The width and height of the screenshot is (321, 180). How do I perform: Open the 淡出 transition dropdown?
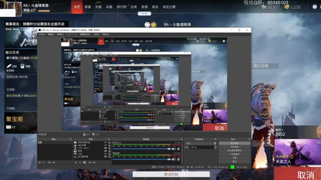coord(199,143)
